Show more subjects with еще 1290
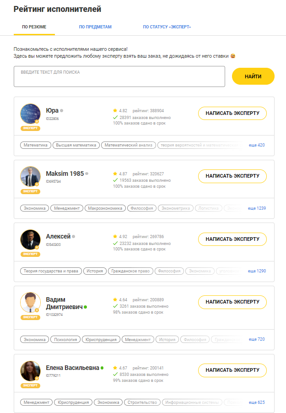This screenshot has height=413, width=286. [x=257, y=271]
